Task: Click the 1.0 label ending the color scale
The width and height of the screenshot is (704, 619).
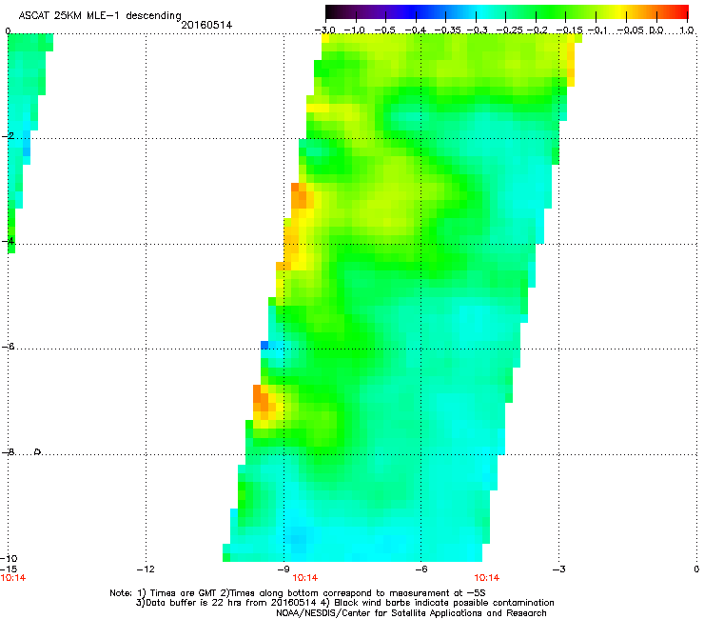Action: tap(687, 30)
